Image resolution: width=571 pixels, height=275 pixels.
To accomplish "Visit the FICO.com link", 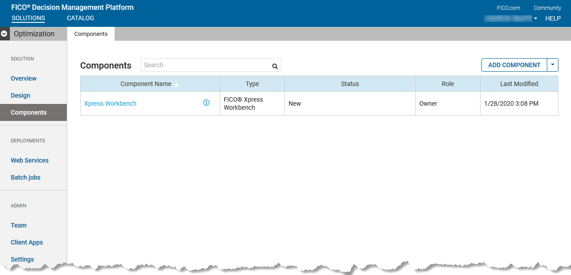I will (x=508, y=8).
